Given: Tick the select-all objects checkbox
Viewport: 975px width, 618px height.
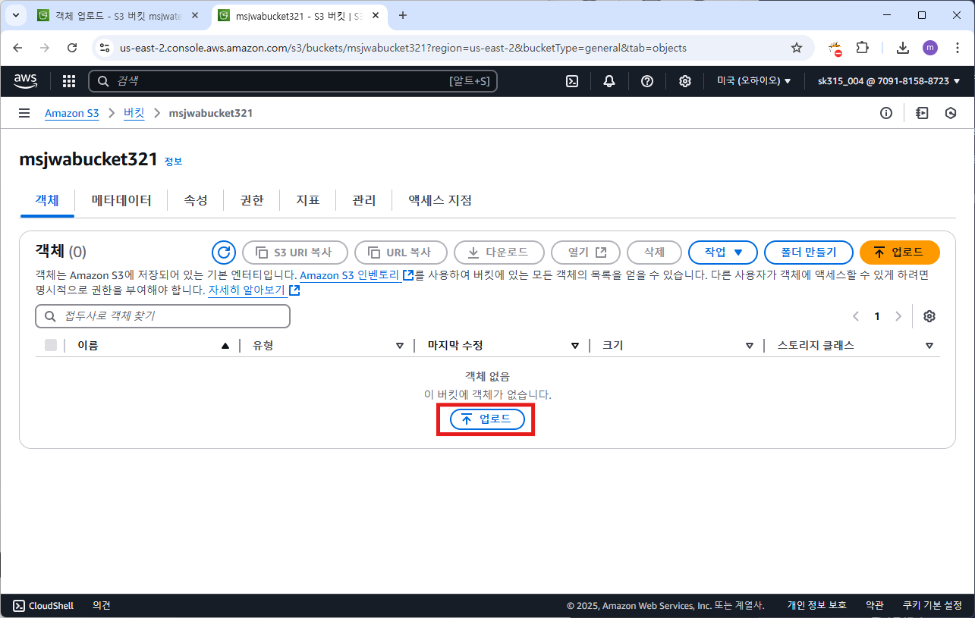Looking at the screenshot, I should (x=51, y=345).
